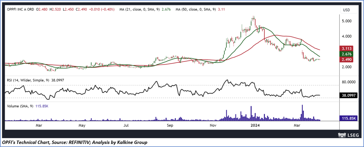Click the 5.000 price axis label
The width and height of the screenshot is (364, 147).
pos(347,21)
